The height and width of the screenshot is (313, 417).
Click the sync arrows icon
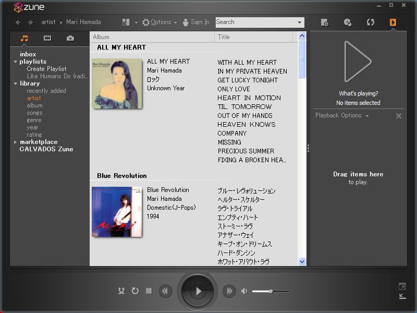coord(371,22)
